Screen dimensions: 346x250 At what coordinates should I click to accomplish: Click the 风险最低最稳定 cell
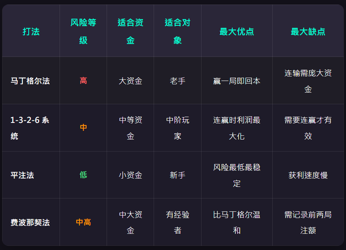coord(236,175)
